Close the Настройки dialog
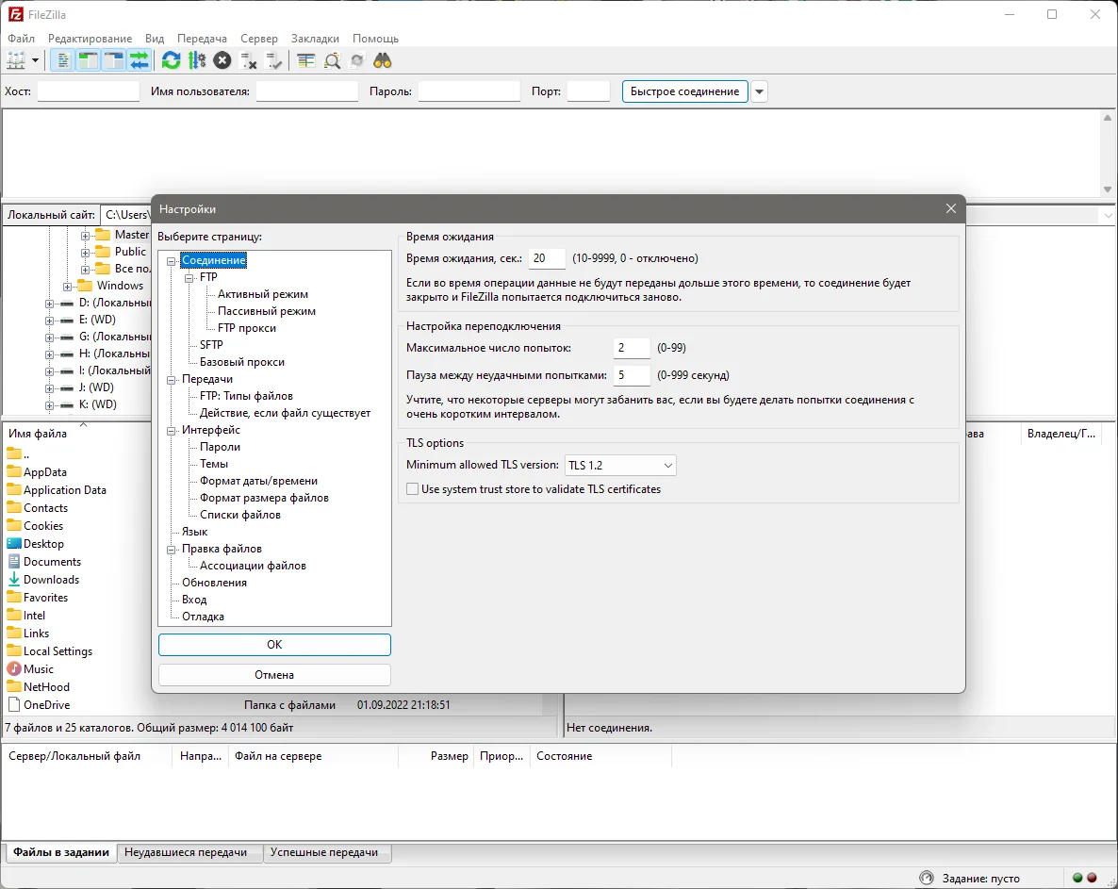The height and width of the screenshot is (889, 1118). (x=950, y=208)
